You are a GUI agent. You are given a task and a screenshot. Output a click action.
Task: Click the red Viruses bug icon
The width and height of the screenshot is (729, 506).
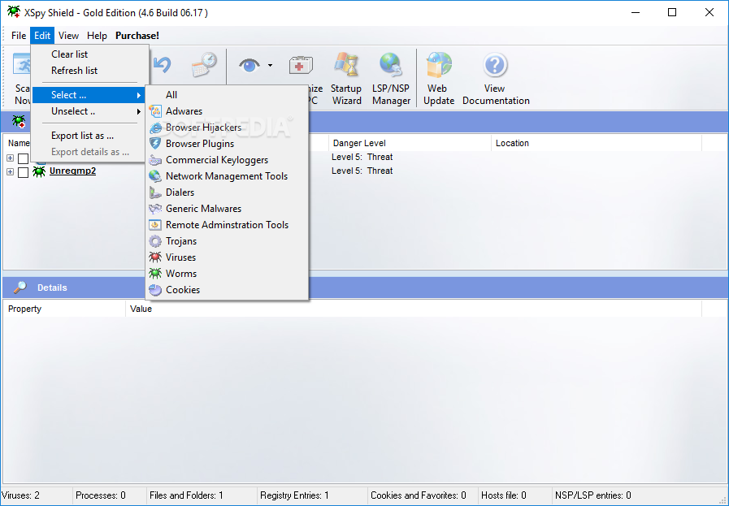(154, 257)
